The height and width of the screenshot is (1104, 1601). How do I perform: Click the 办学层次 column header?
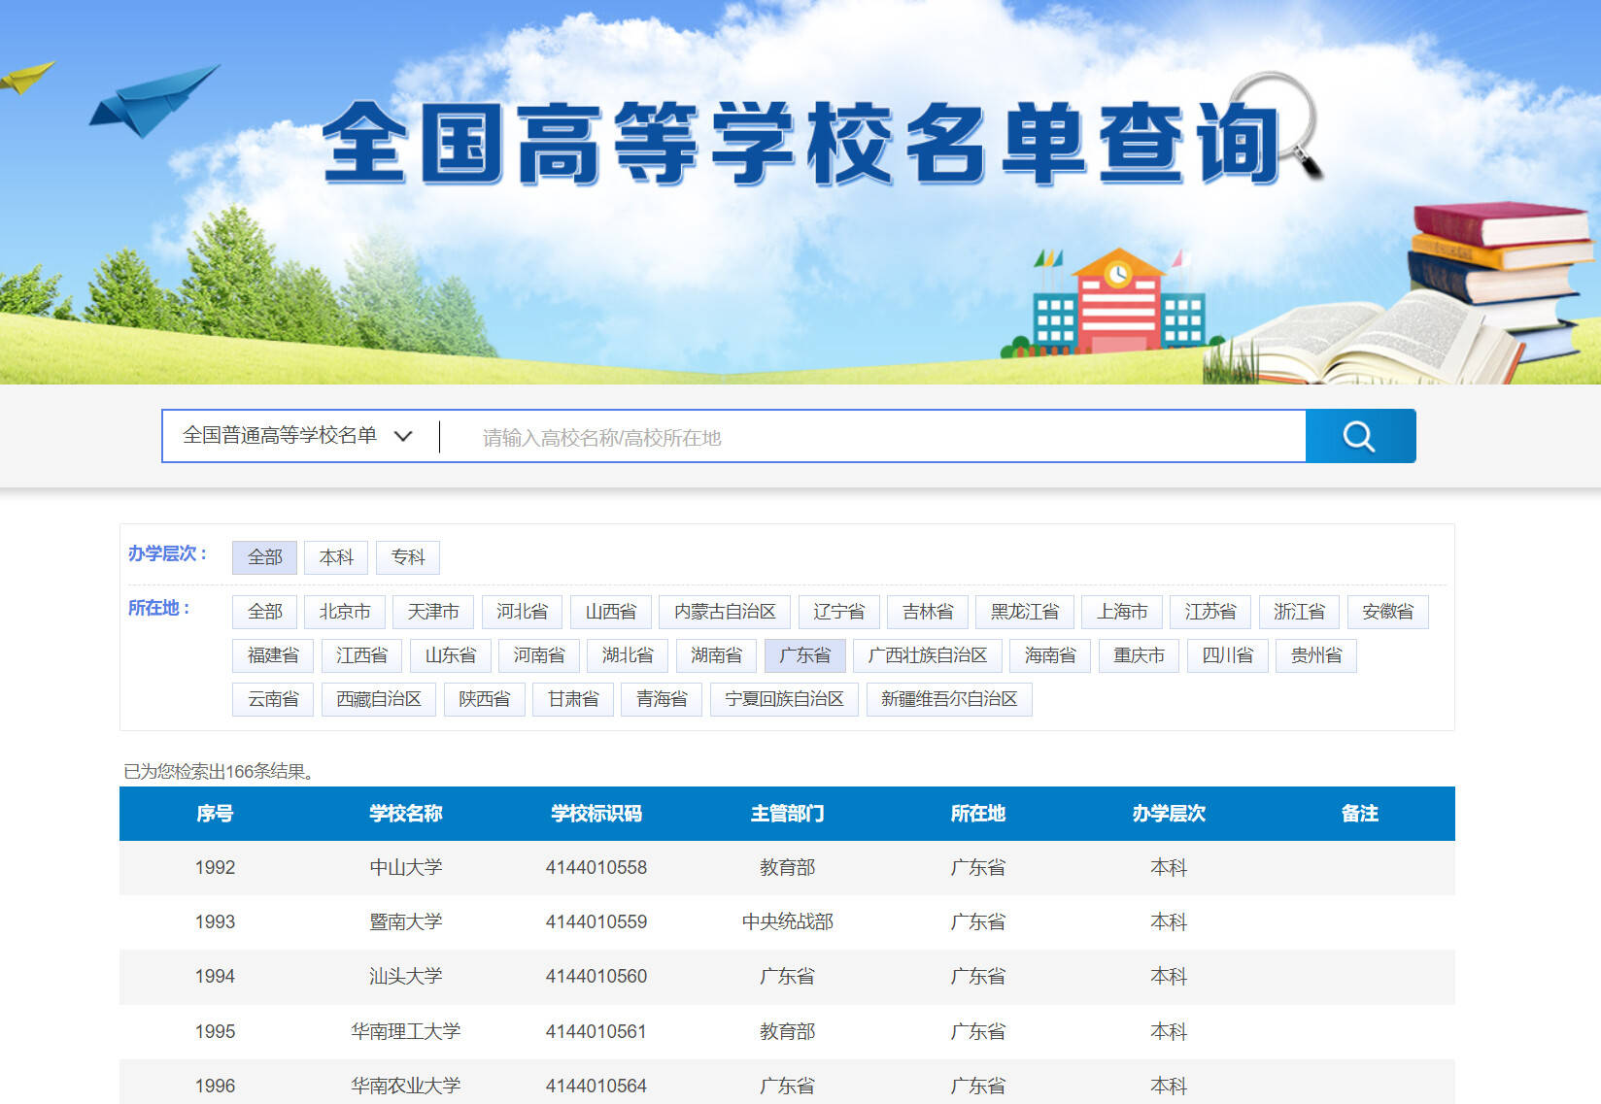(x=1169, y=814)
